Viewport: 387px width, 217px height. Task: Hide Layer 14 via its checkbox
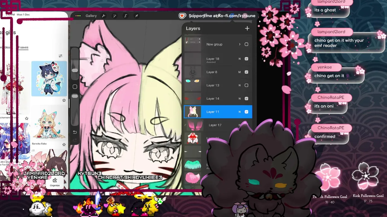[246, 99]
